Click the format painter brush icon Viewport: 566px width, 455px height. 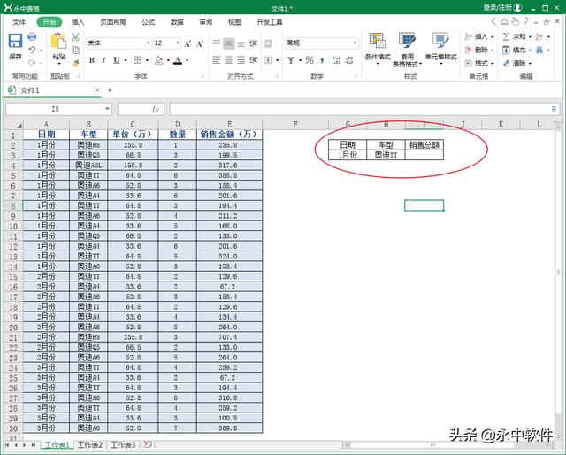pyautogui.click(x=75, y=64)
